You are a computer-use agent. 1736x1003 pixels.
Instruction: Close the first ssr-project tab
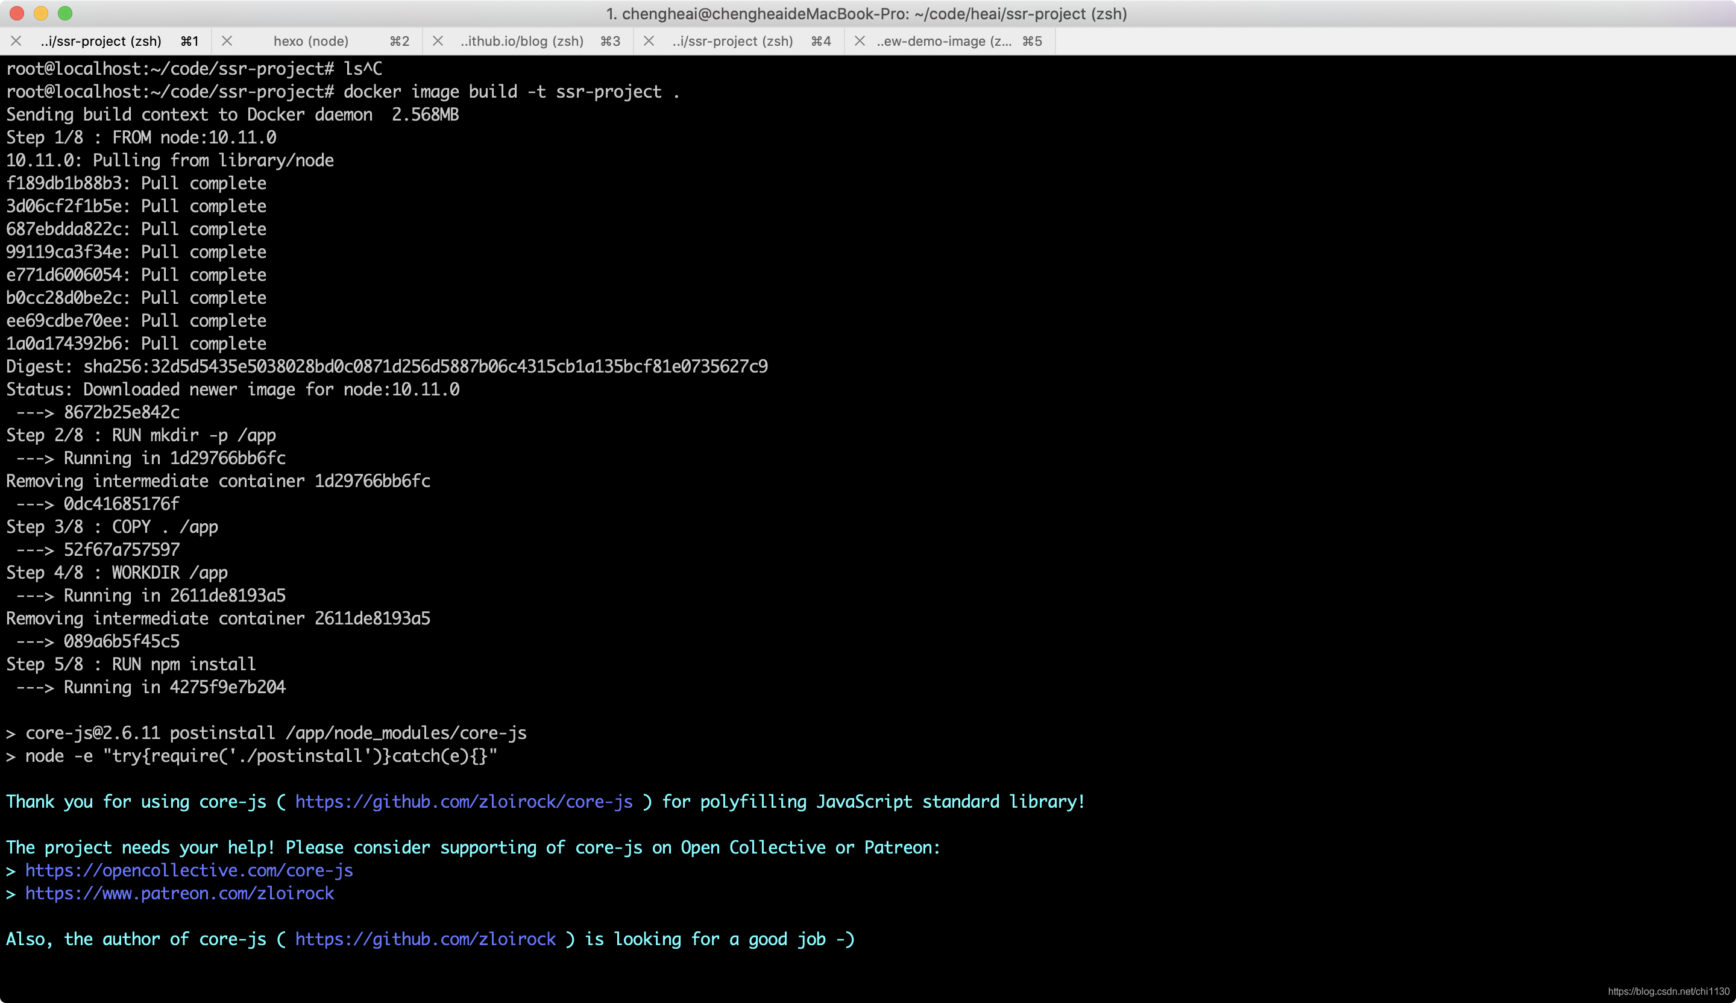(x=16, y=42)
